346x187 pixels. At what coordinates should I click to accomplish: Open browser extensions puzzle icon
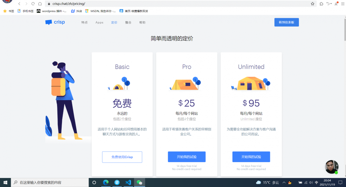pyautogui.click(x=321, y=4)
